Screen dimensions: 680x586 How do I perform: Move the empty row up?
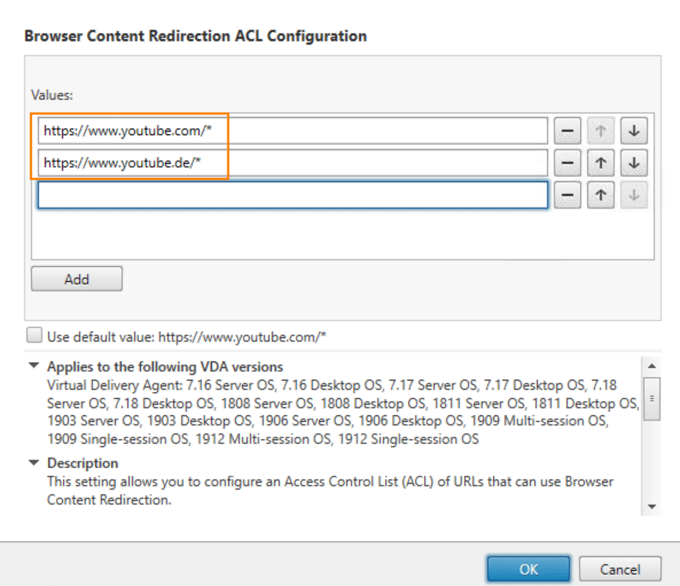[x=600, y=195]
